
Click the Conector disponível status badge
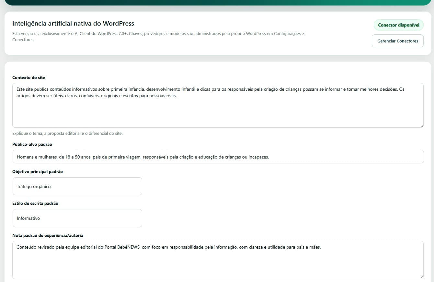398,25
